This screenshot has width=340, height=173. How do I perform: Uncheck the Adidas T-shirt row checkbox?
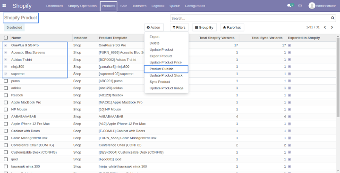pos(6,60)
